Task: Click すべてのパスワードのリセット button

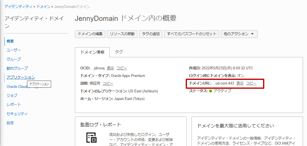Action: [191, 34]
